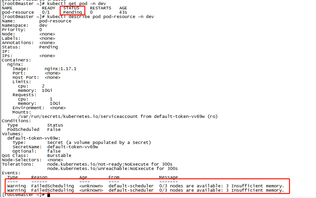Click the unreachable:NoExecute toleration line
Viewport: 316px width, 198px height.
coord(112,169)
